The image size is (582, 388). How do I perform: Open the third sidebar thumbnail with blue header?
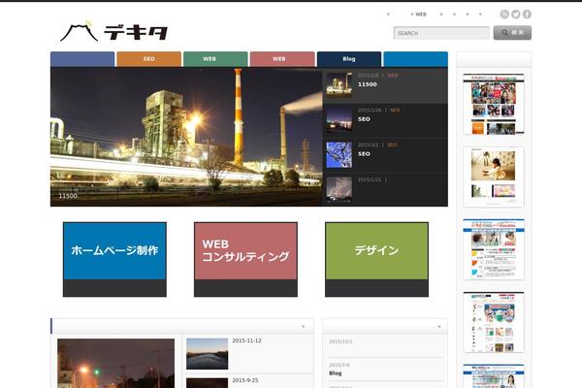[494, 249]
